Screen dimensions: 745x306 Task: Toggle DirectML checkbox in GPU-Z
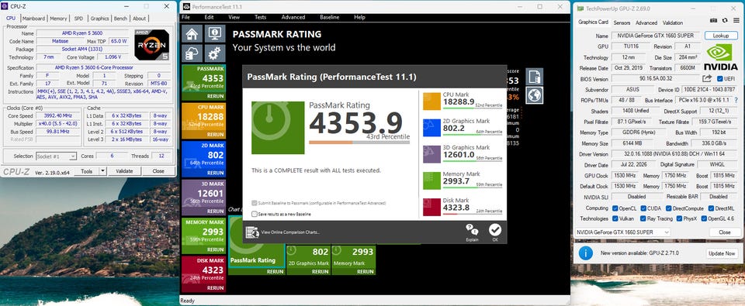(711, 208)
